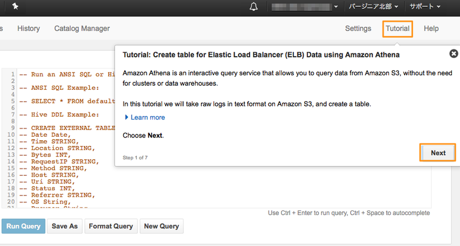Click the pin icon in the top bar
This screenshot has height=246, width=460.
tap(16, 6)
